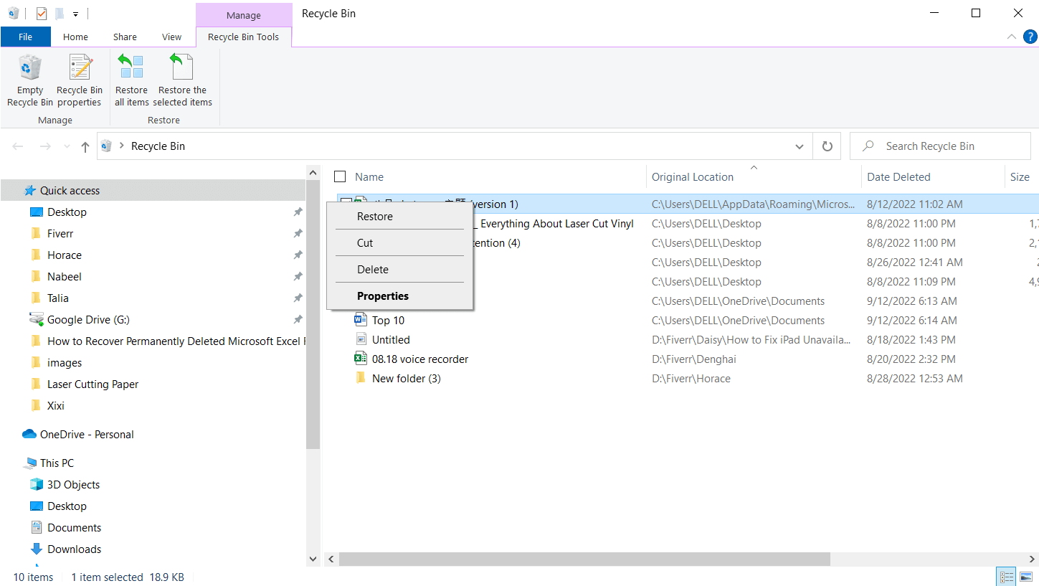Click the chevron before Recycle Bin in address bar
Screen dimensions: 1039x586
point(122,146)
